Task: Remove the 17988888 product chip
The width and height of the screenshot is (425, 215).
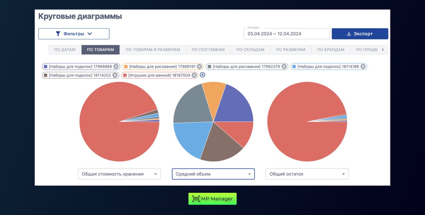Action: (116, 67)
